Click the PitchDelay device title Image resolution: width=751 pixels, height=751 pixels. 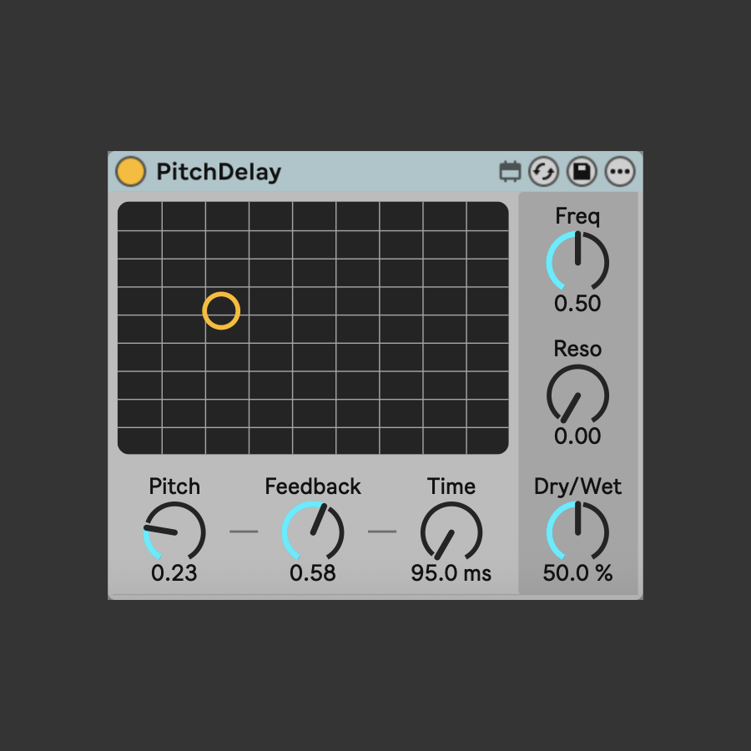[219, 172]
